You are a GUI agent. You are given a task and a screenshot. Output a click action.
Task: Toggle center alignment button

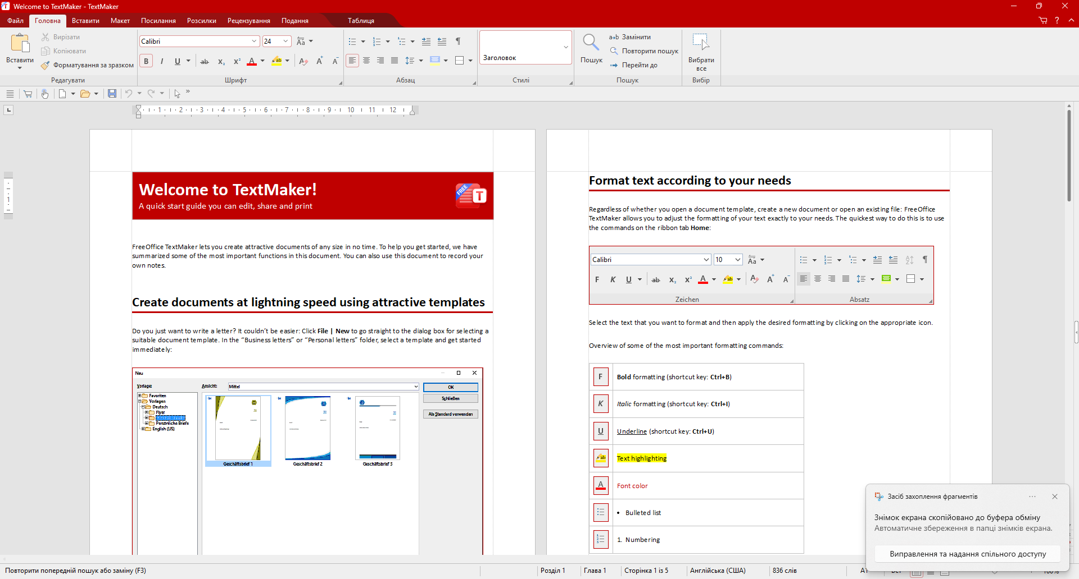tap(366, 61)
